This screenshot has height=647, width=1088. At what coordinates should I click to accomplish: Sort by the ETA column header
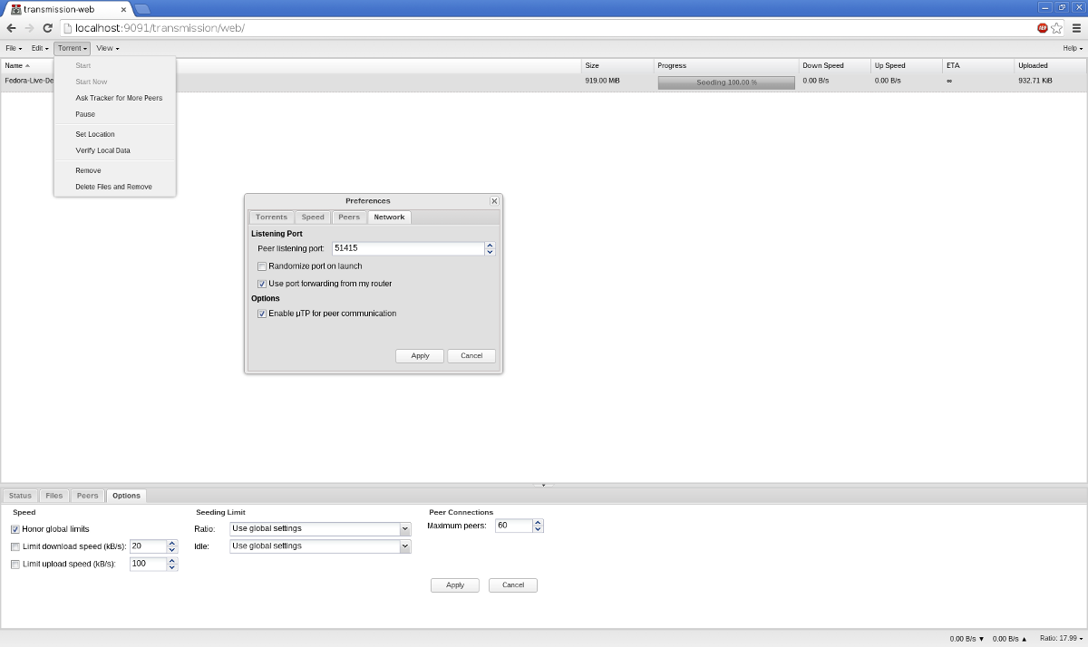click(978, 65)
